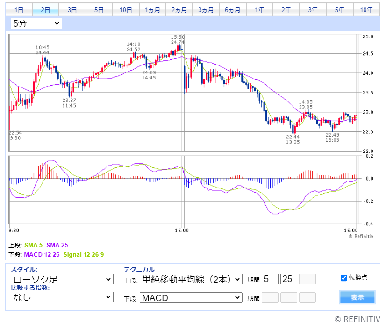The width and height of the screenshot is (386, 325).
Task: Click the 13:35 low marker at 22.44
Action: click(293, 139)
